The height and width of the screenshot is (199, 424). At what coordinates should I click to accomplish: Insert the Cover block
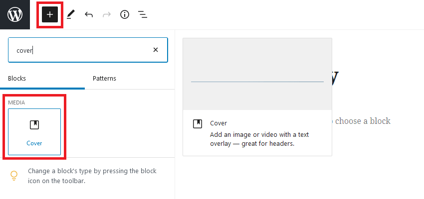pyautogui.click(x=34, y=132)
